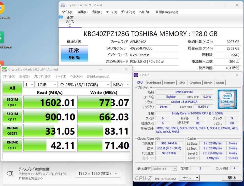Click the transfer mode PCIe 3.0 x2 field
Viewport: 244px width, 186px height.
(x=154, y=61)
